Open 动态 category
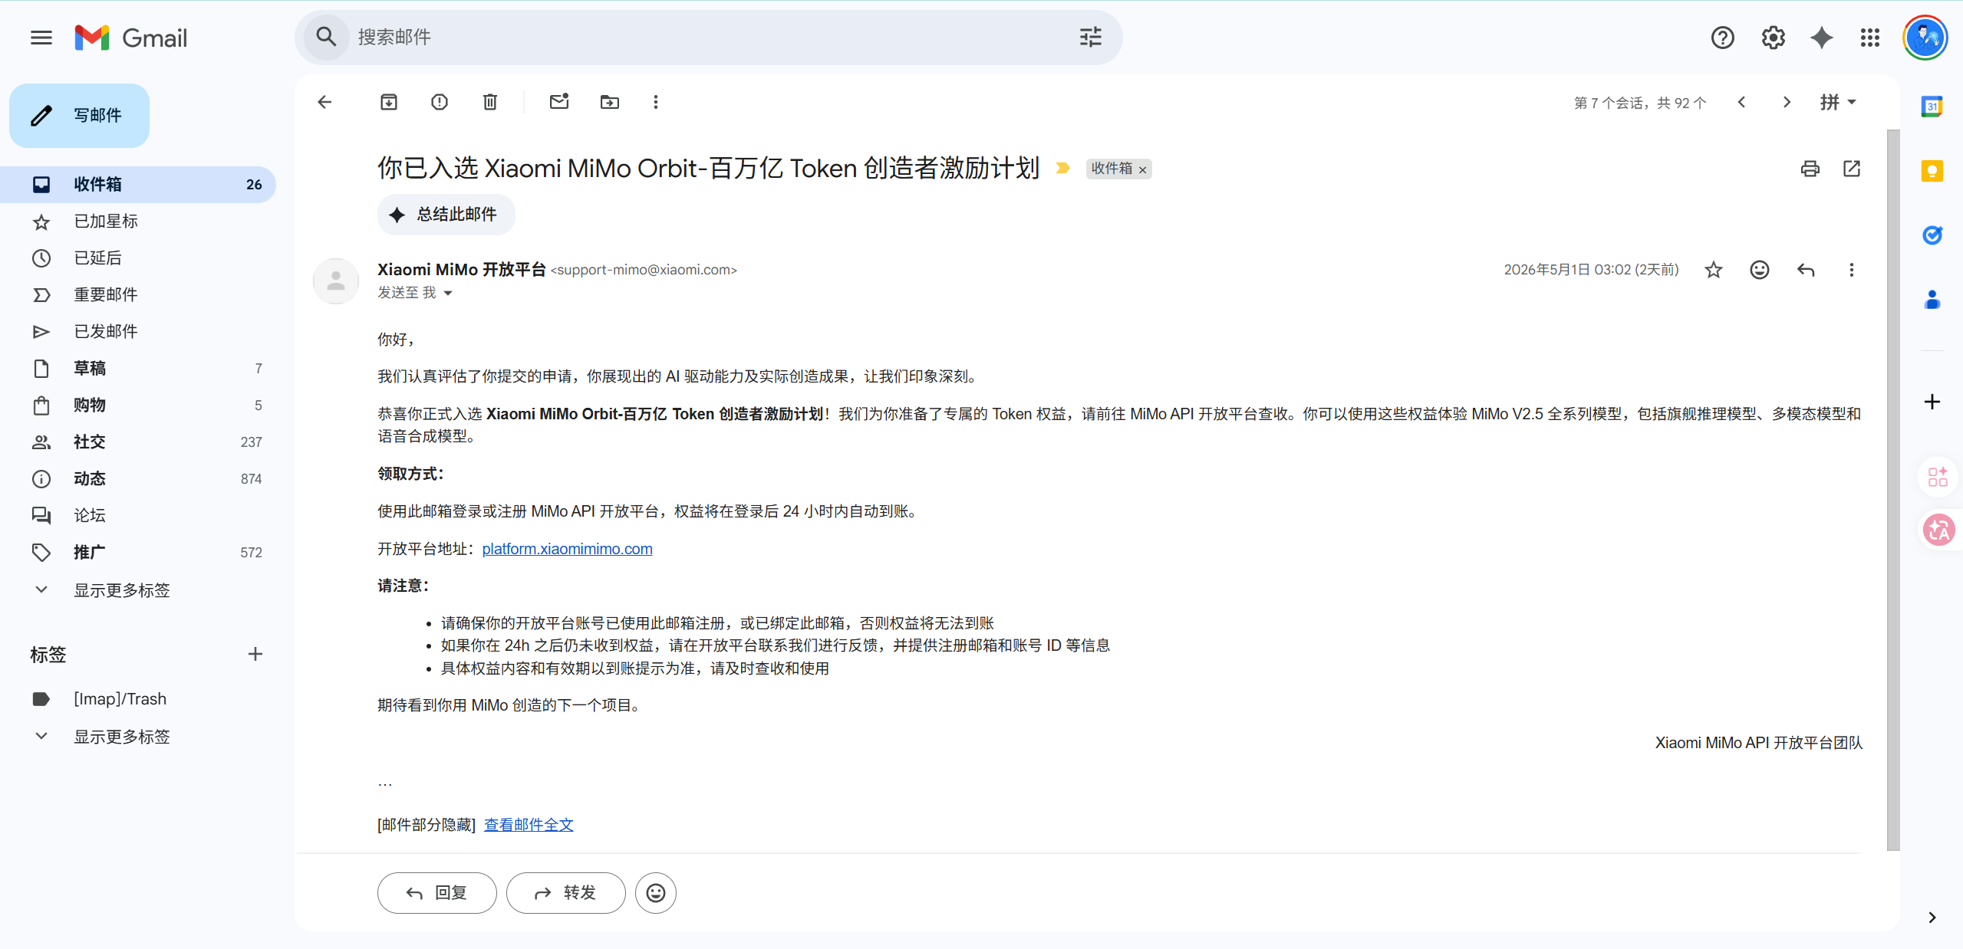1963x949 pixels. click(x=138, y=479)
